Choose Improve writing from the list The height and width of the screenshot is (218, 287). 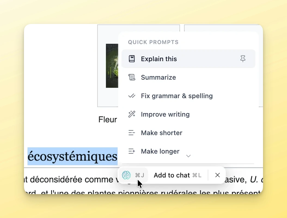[165, 114]
